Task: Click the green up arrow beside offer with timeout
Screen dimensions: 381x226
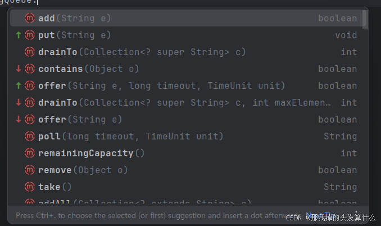Action: coord(19,85)
